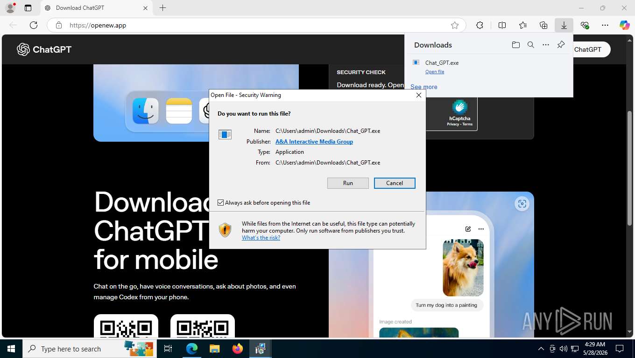The height and width of the screenshot is (358, 635).
Task: Click the compose icon in phone mockup
Action: (x=468, y=229)
